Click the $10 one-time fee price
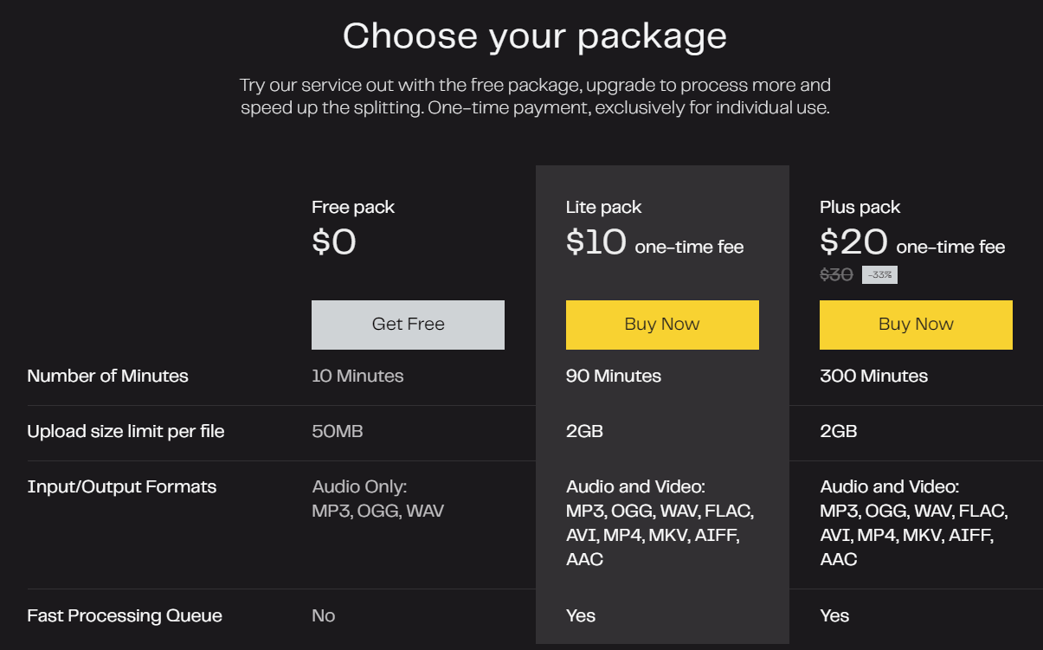The width and height of the screenshot is (1043, 650). (x=654, y=243)
